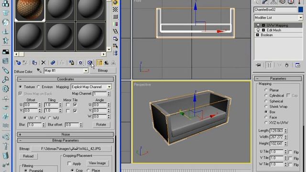Open the Display command panel tab

tap(291, 2)
